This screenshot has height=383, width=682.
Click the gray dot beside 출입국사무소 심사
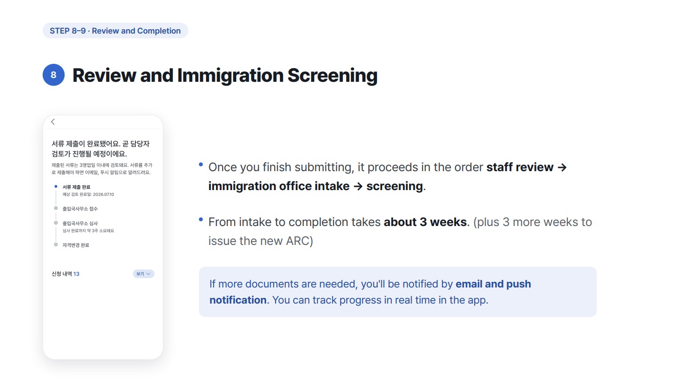coord(56,223)
